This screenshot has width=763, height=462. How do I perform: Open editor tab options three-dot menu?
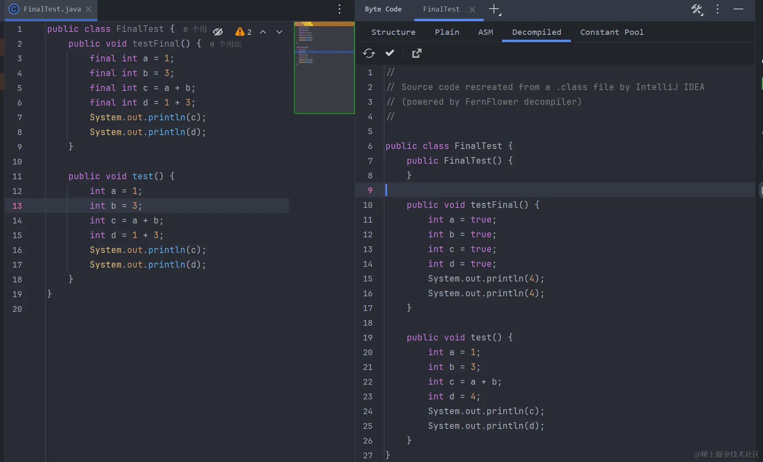click(340, 9)
